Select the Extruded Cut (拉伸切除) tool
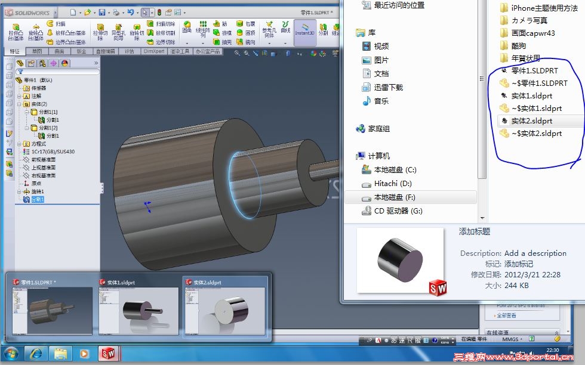The width and height of the screenshot is (585, 365). 100,32
